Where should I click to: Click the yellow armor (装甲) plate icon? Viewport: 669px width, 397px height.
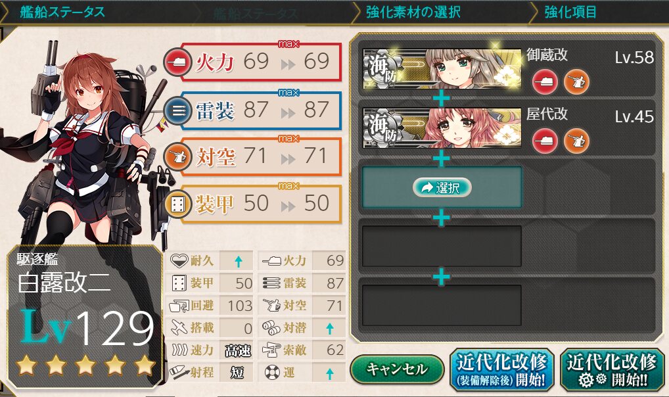pos(177,204)
